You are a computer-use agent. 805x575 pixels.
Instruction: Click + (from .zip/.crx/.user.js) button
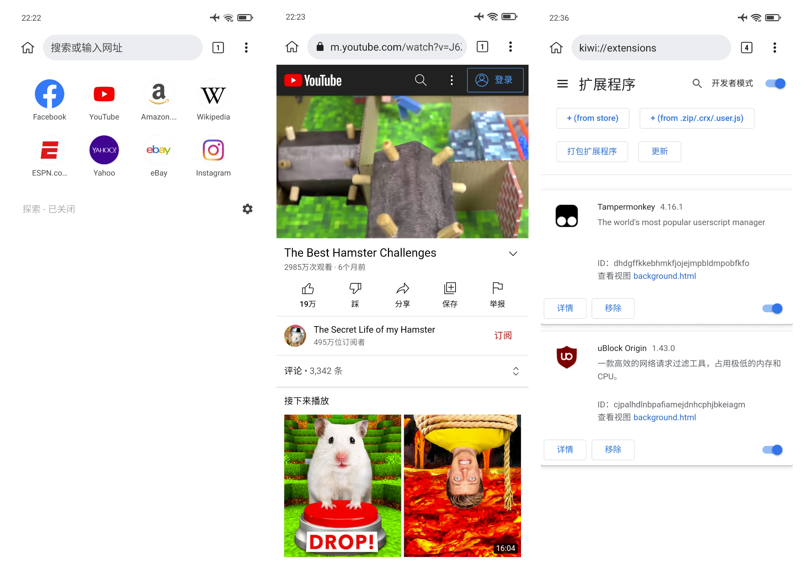697,118
